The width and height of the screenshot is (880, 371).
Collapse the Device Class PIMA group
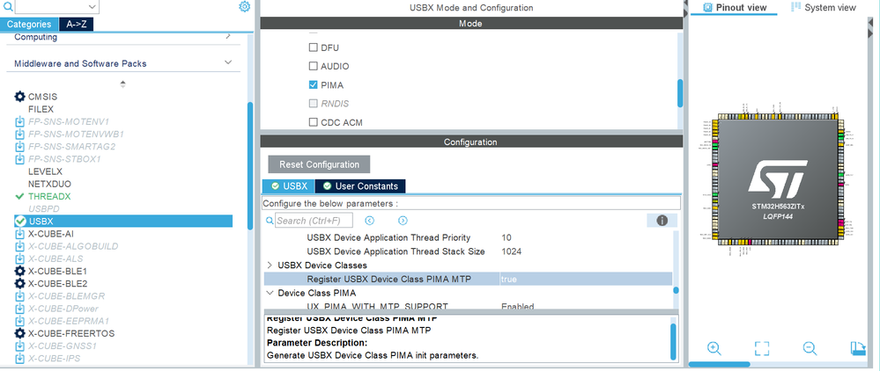coord(270,293)
